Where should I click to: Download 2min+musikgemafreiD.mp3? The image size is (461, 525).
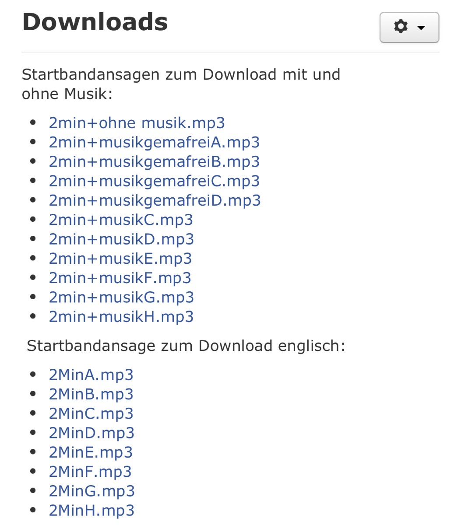(x=155, y=200)
